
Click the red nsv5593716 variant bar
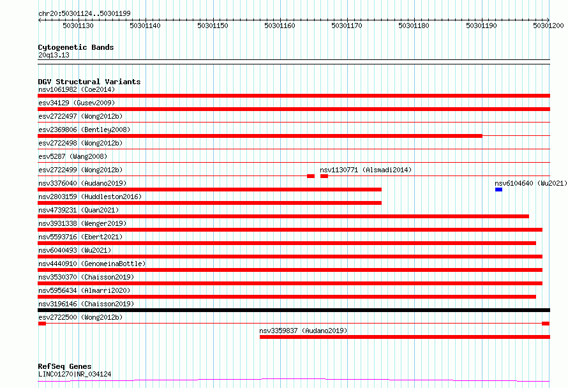[287, 243]
